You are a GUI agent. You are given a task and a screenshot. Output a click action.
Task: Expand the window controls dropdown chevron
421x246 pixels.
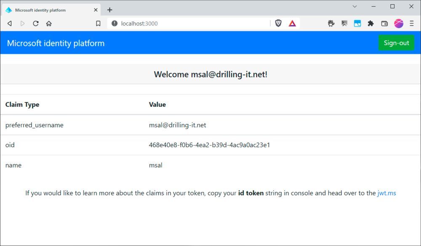tap(354, 6)
